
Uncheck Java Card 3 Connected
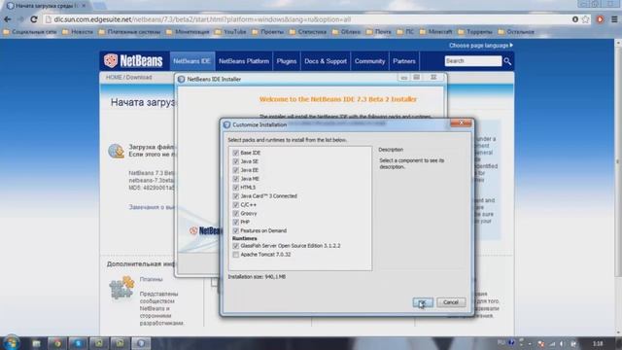click(235, 196)
